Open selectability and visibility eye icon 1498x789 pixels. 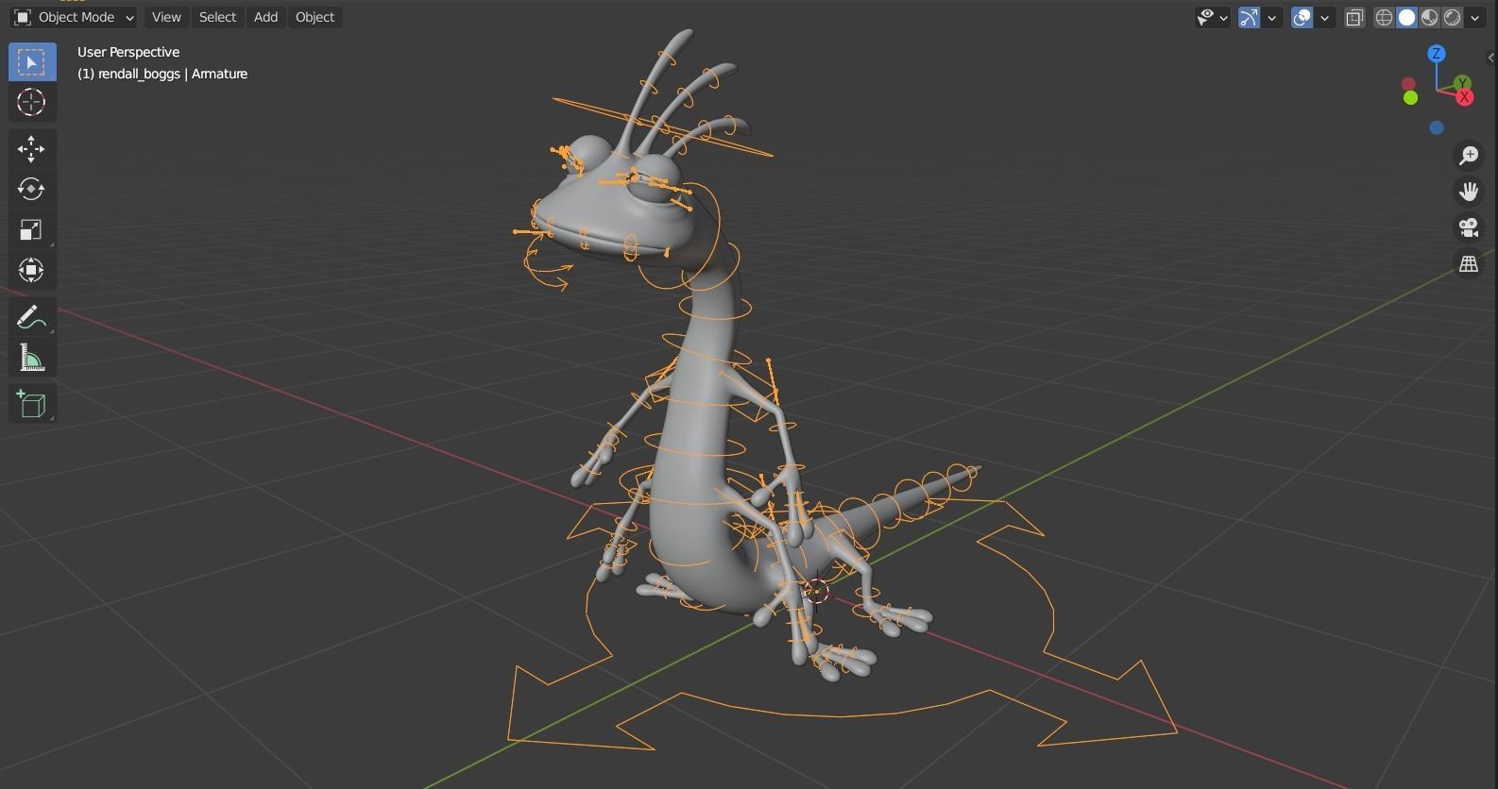point(1205,17)
